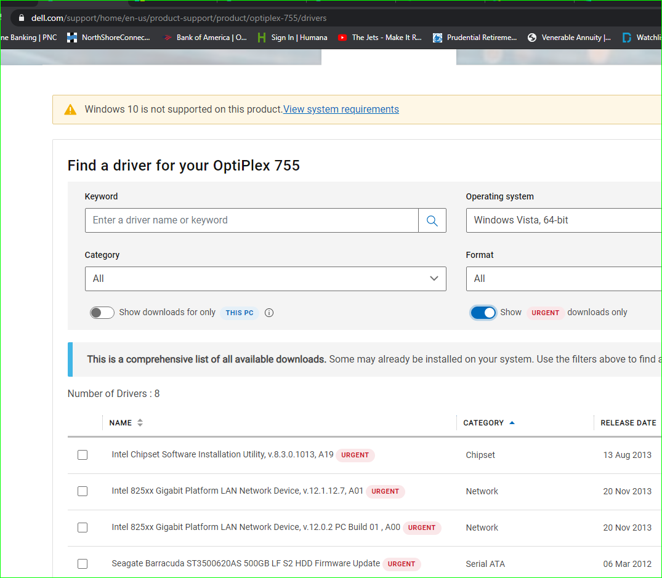This screenshot has width=662, height=578.
Task: Open the Operating system dropdown
Action: [563, 220]
